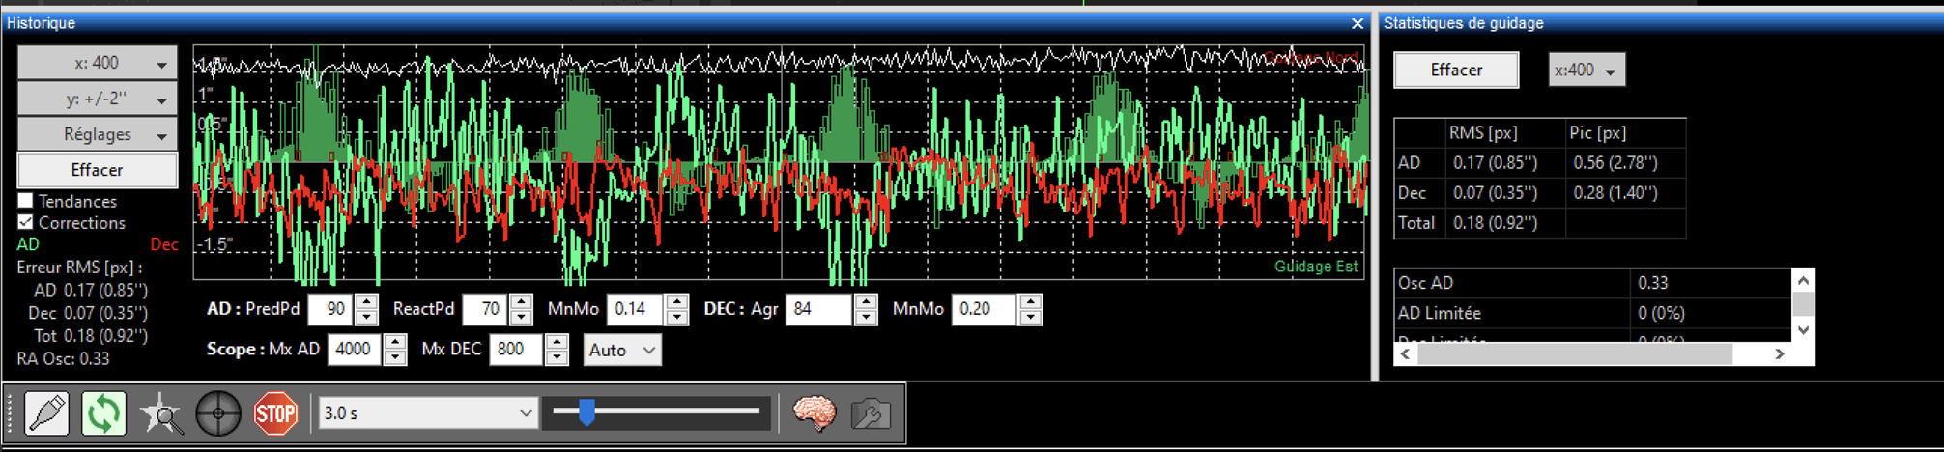Select the Dec RMS 0.07 (0.35'') cell
This screenshot has width=1944, height=452.
pyautogui.click(x=1504, y=193)
